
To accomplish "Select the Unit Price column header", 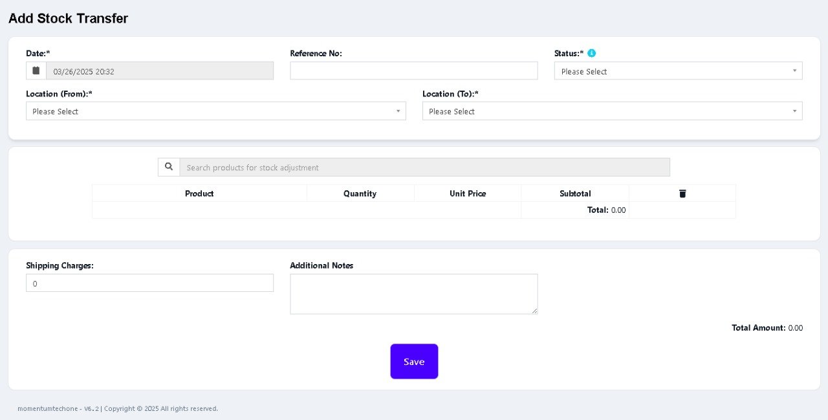I will 468,193.
